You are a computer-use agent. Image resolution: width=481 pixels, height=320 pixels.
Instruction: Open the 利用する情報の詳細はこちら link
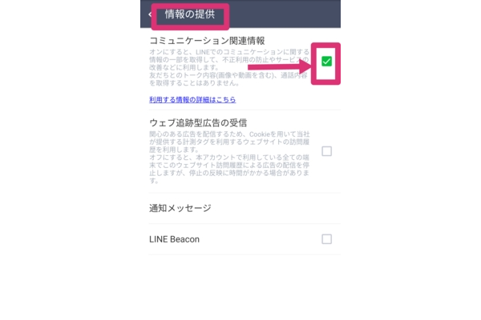pos(192,99)
